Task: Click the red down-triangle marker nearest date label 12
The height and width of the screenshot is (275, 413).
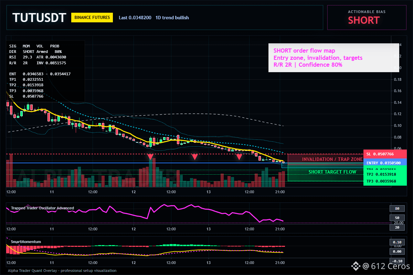Action: pyautogui.click(x=150, y=157)
